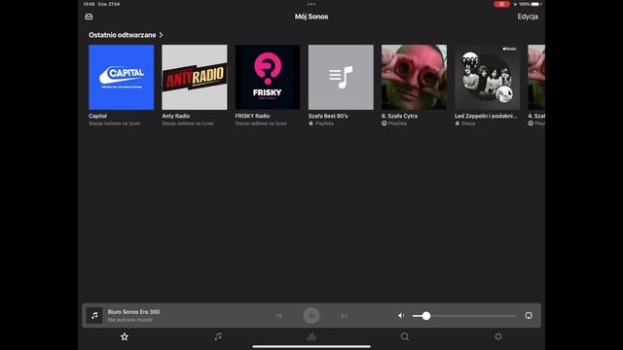
Task: Mute the speaker volume icon
Action: click(x=401, y=315)
